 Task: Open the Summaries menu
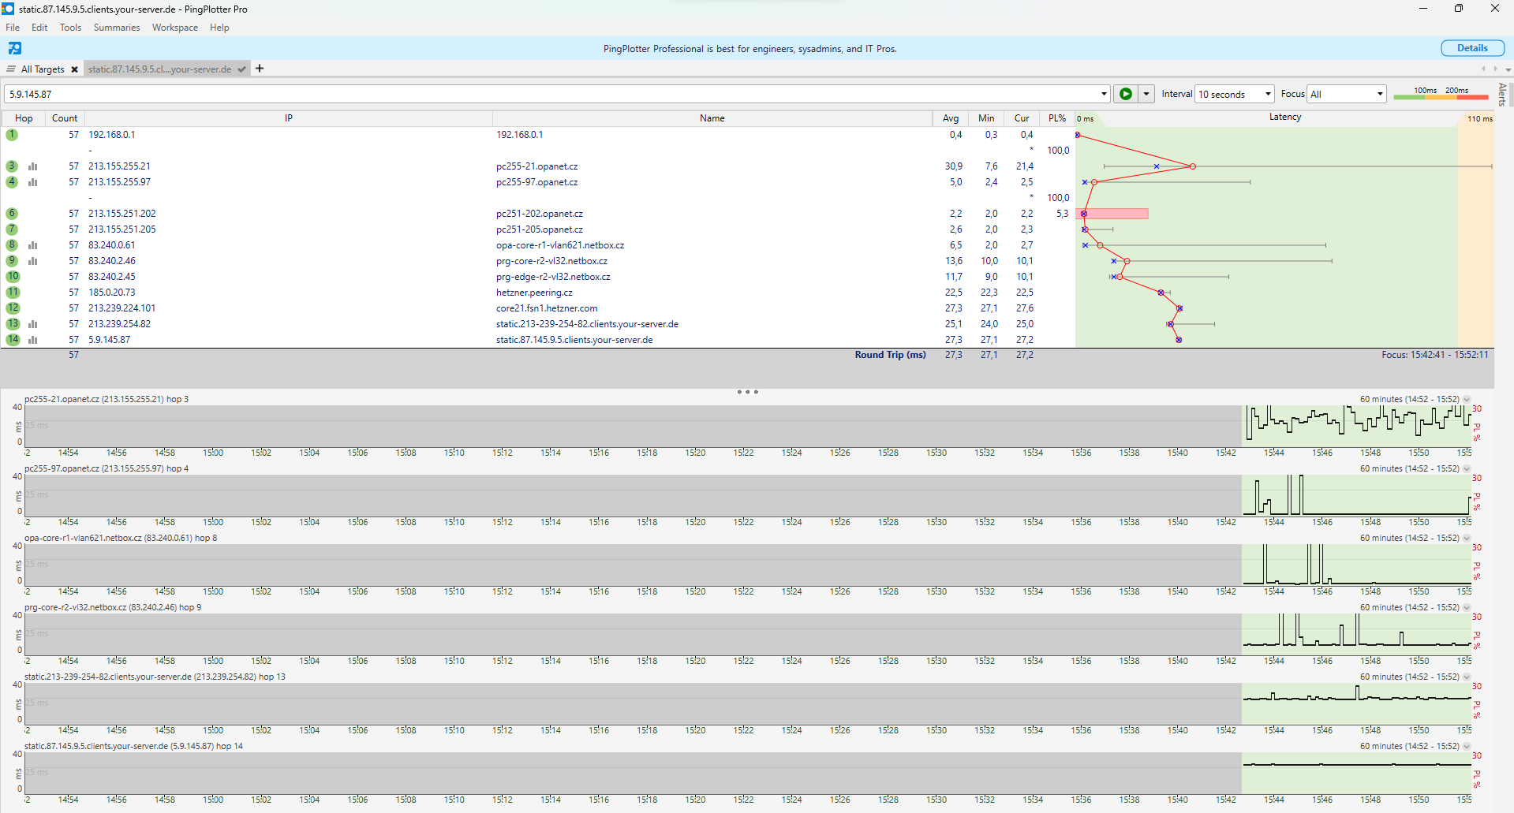[116, 28]
